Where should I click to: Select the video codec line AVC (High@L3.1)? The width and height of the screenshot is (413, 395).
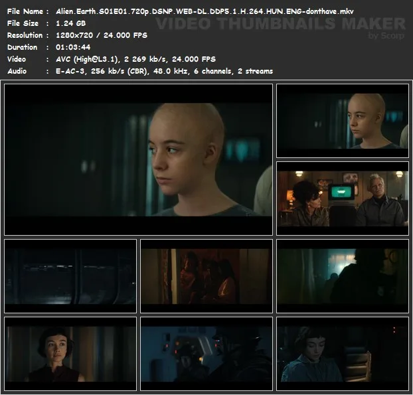pyautogui.click(x=135, y=59)
